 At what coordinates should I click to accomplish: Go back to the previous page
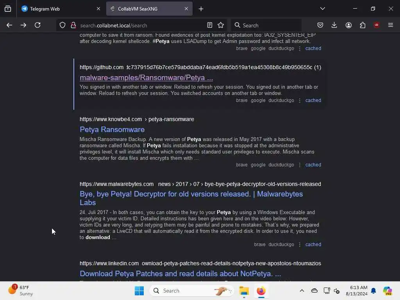(x=9, y=25)
